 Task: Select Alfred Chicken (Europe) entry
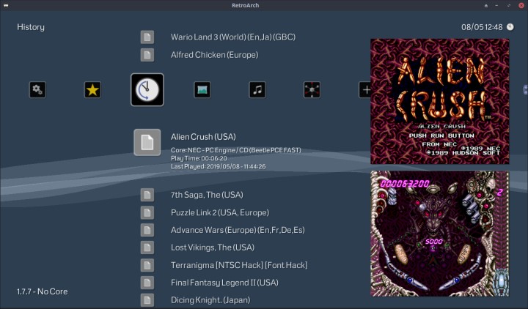pyautogui.click(x=214, y=55)
